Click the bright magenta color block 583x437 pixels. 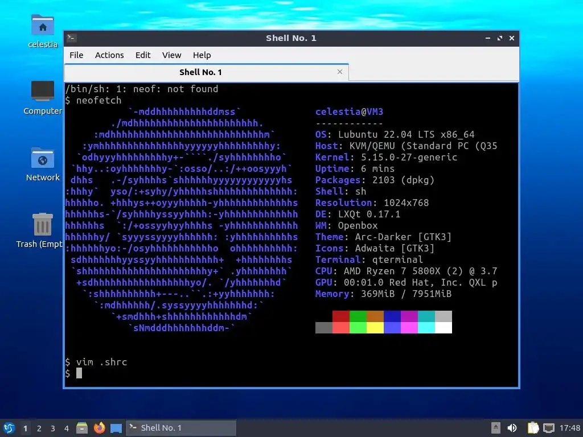409,328
